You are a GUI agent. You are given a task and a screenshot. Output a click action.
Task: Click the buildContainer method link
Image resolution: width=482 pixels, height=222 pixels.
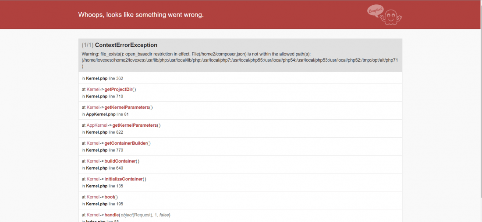[120, 161]
